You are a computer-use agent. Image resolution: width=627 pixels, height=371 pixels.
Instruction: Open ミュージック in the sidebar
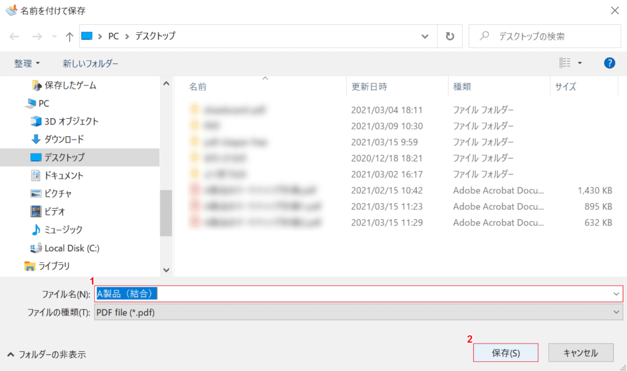(x=57, y=230)
